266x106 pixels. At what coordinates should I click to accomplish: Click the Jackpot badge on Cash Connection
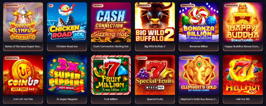tap(98, 5)
